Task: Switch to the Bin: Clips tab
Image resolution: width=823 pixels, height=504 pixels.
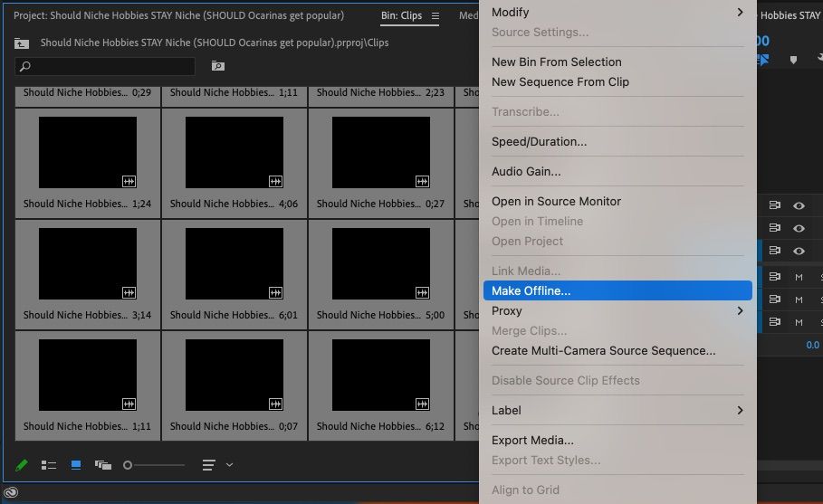Action: click(x=401, y=15)
